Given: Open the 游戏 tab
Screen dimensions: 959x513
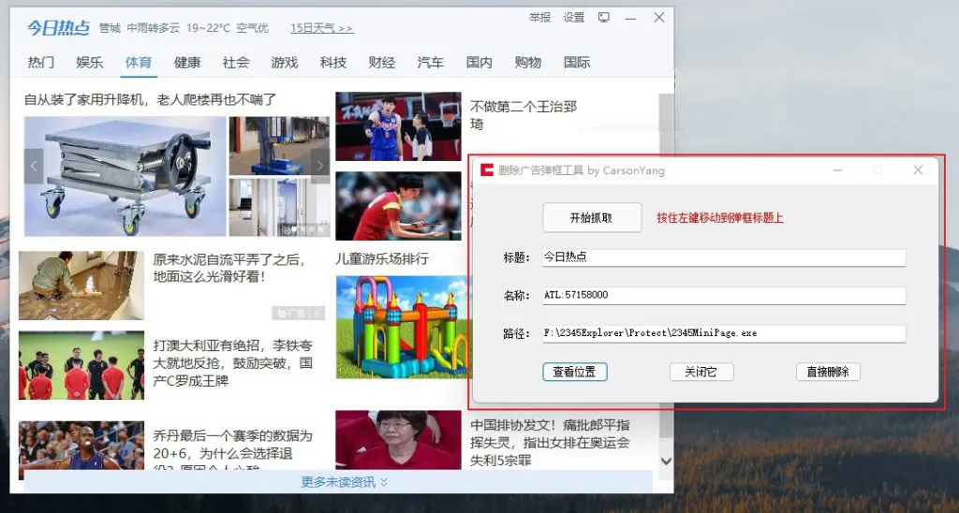Looking at the screenshot, I should (x=285, y=63).
